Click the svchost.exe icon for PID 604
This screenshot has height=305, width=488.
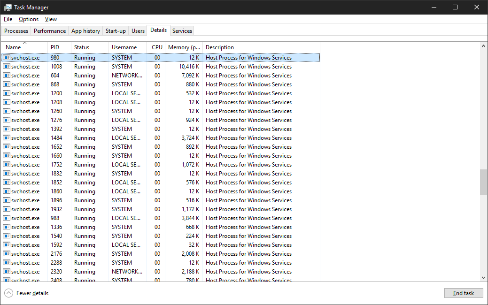(7, 75)
